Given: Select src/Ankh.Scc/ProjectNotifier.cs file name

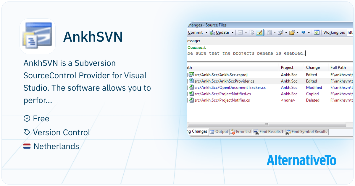Looking at the screenshot, I should pos(222,100).
